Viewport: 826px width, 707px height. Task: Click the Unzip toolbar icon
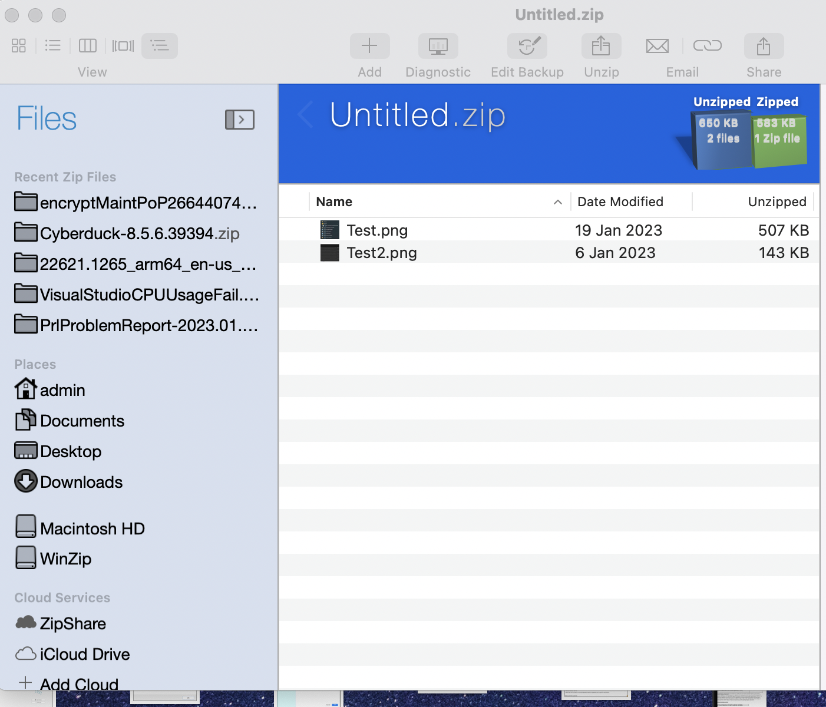[x=601, y=46]
